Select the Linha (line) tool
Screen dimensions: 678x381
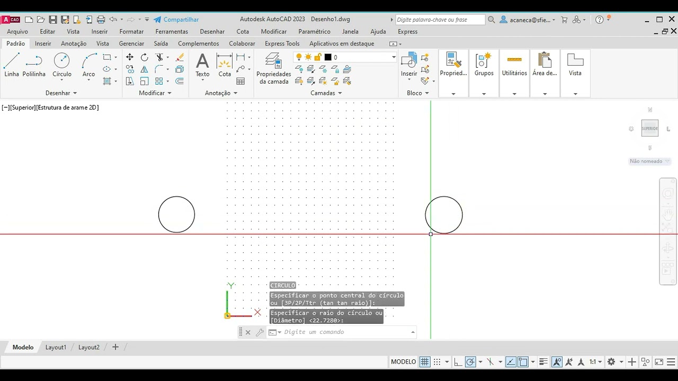point(12,65)
